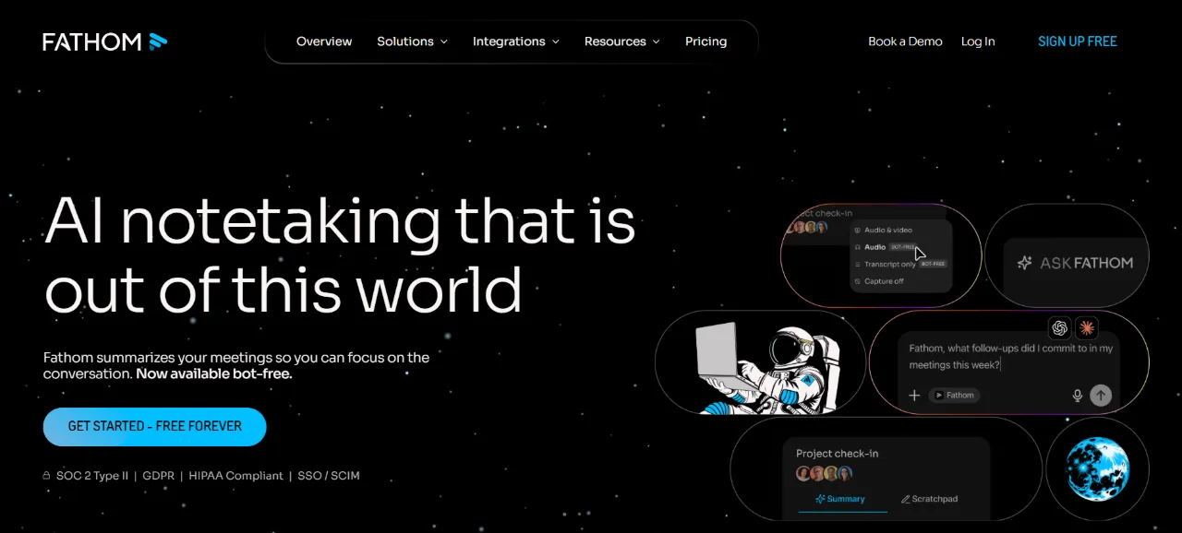Click the HIPAA Compliant text
Viewport: 1182px width, 533px height.
(x=235, y=476)
